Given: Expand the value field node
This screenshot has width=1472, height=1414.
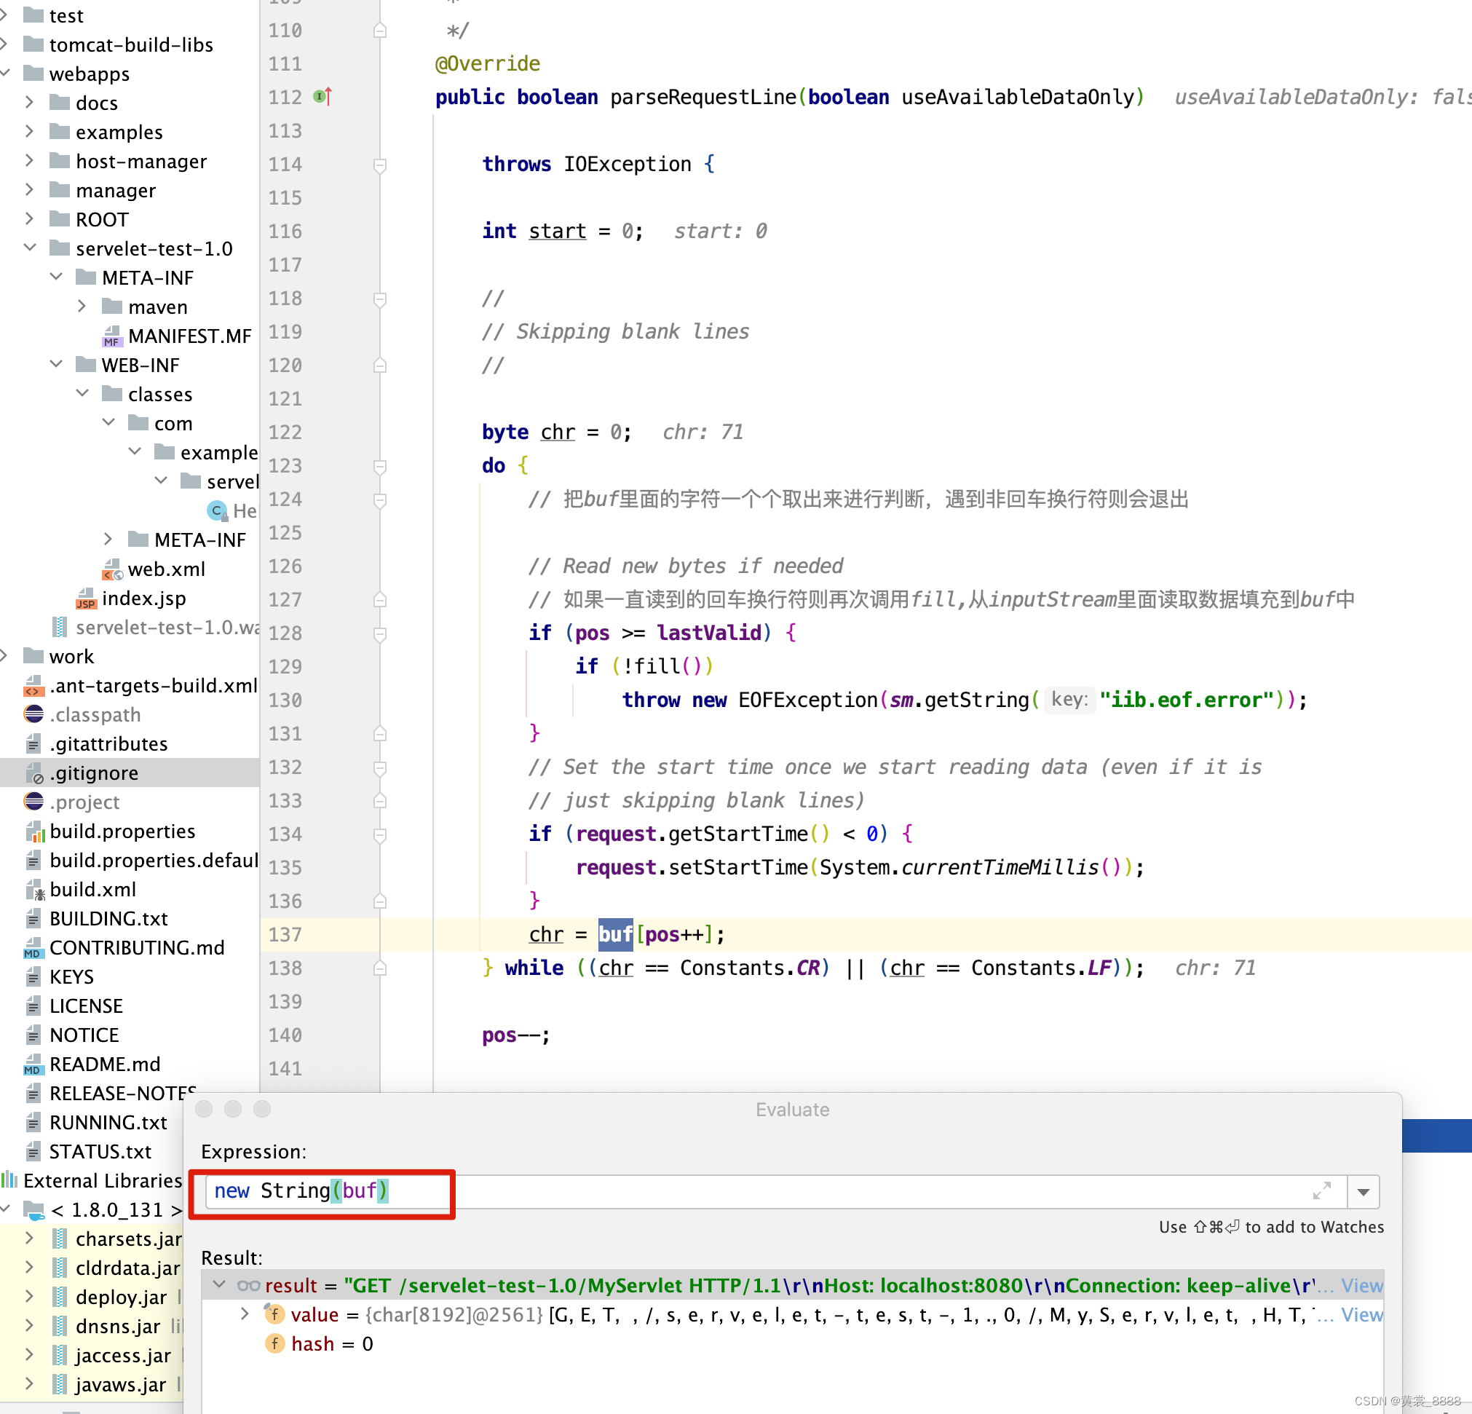Looking at the screenshot, I should pos(245,1314).
